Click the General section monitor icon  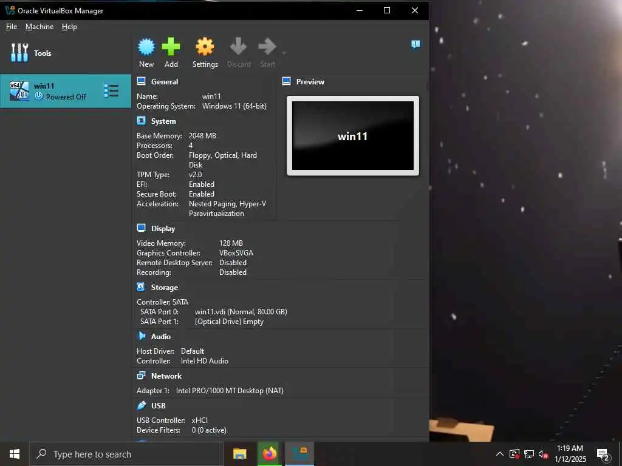(141, 81)
